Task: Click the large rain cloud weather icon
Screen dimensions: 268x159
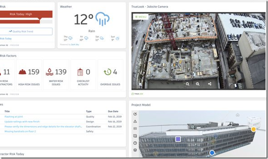Action: tap(102, 19)
